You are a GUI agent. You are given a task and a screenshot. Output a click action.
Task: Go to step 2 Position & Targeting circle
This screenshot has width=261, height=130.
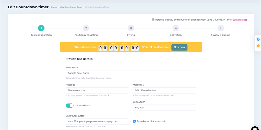[86, 28]
